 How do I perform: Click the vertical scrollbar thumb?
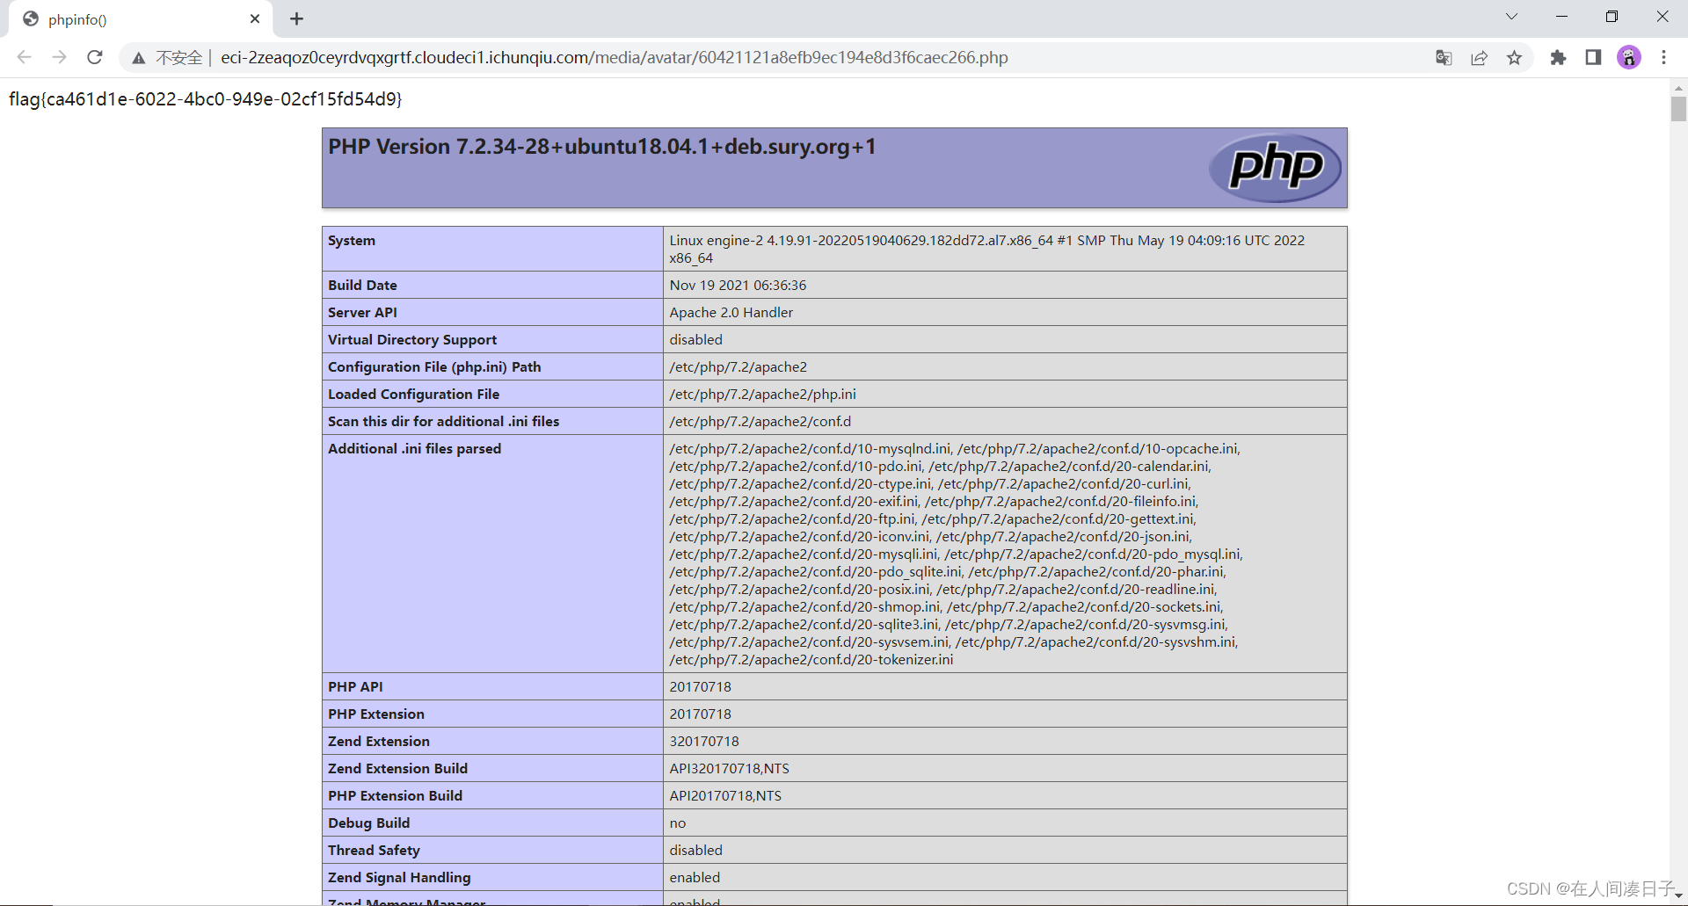coord(1677,109)
